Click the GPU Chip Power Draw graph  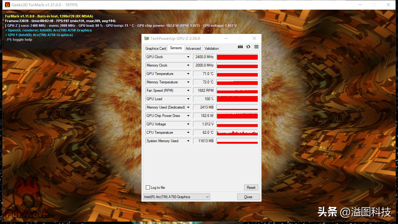pos(237,116)
